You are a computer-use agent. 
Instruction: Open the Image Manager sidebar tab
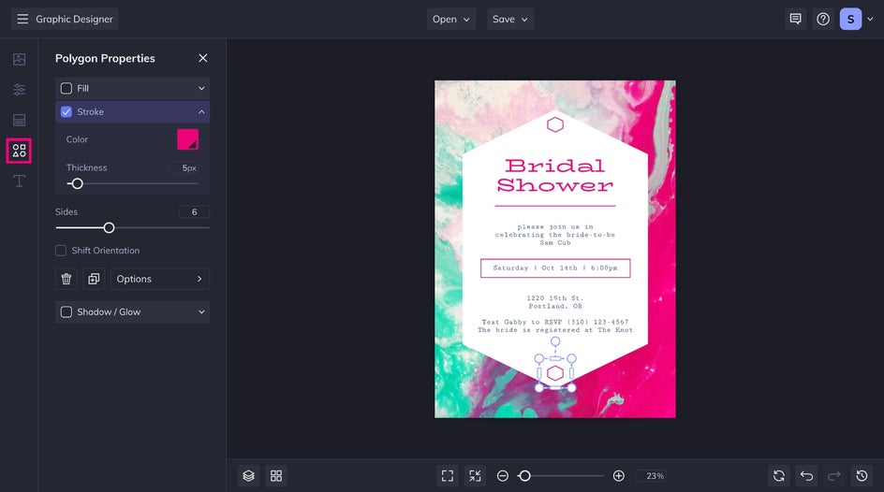pyautogui.click(x=19, y=59)
